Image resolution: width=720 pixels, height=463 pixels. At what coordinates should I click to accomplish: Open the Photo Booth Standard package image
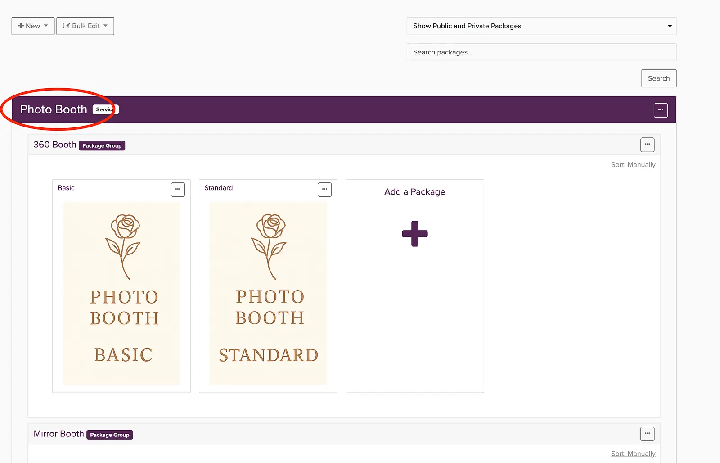[x=268, y=293]
